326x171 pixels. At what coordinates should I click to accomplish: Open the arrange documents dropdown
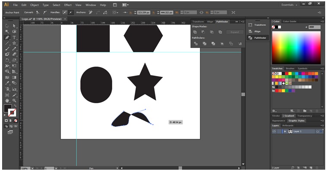(125, 5)
